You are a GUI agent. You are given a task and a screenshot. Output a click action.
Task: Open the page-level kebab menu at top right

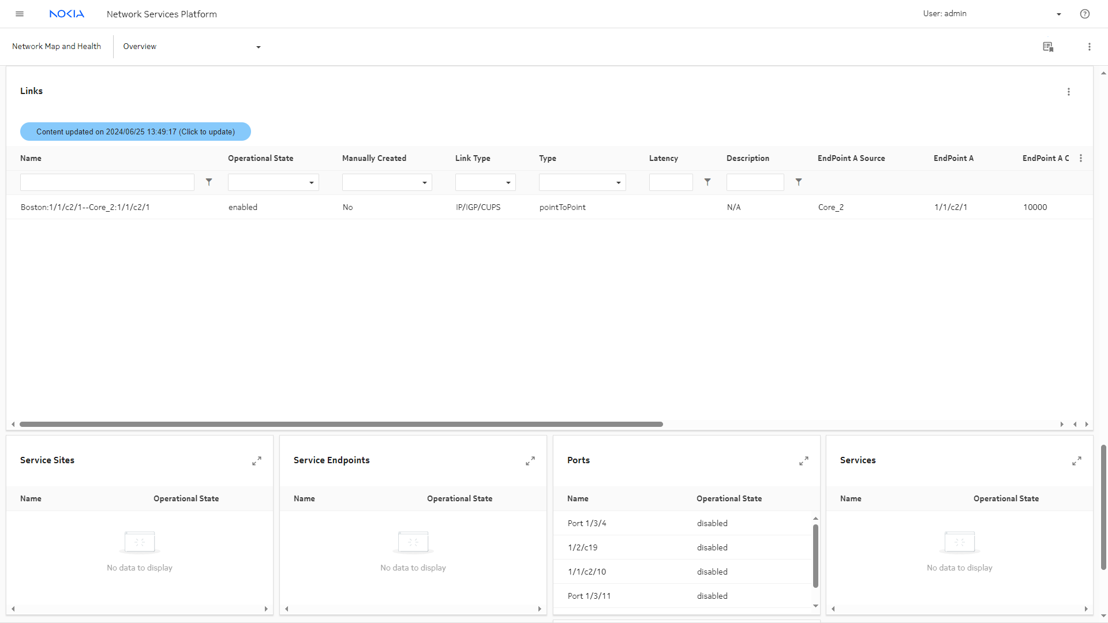tap(1089, 47)
